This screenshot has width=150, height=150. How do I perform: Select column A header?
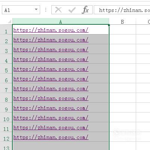tap(61, 21)
